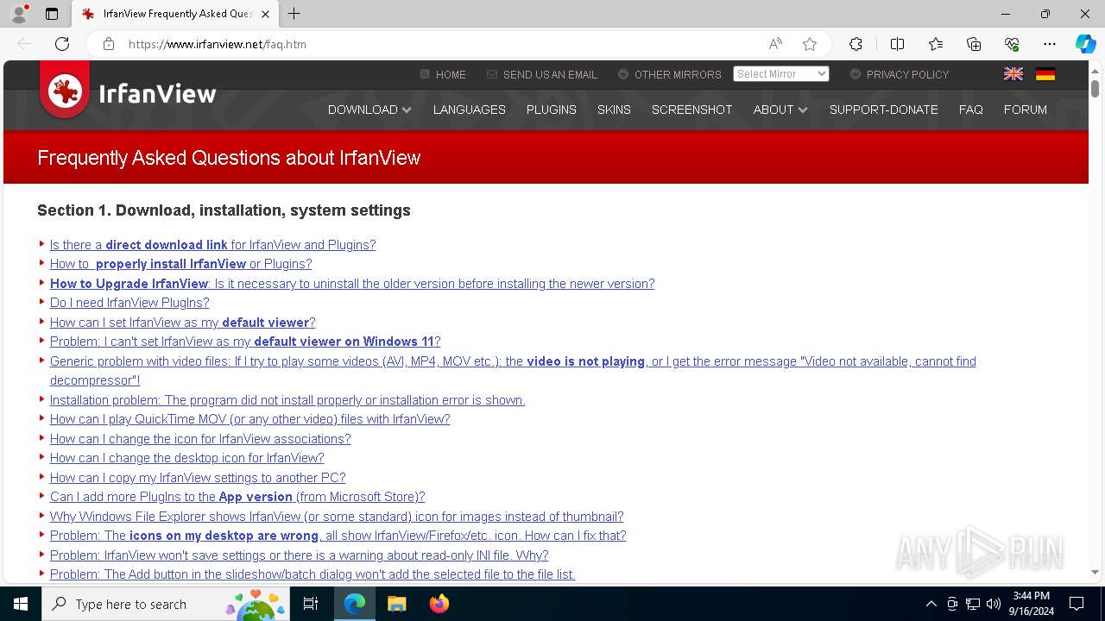Click Microsoft Edge taskbar icon

[355, 604]
